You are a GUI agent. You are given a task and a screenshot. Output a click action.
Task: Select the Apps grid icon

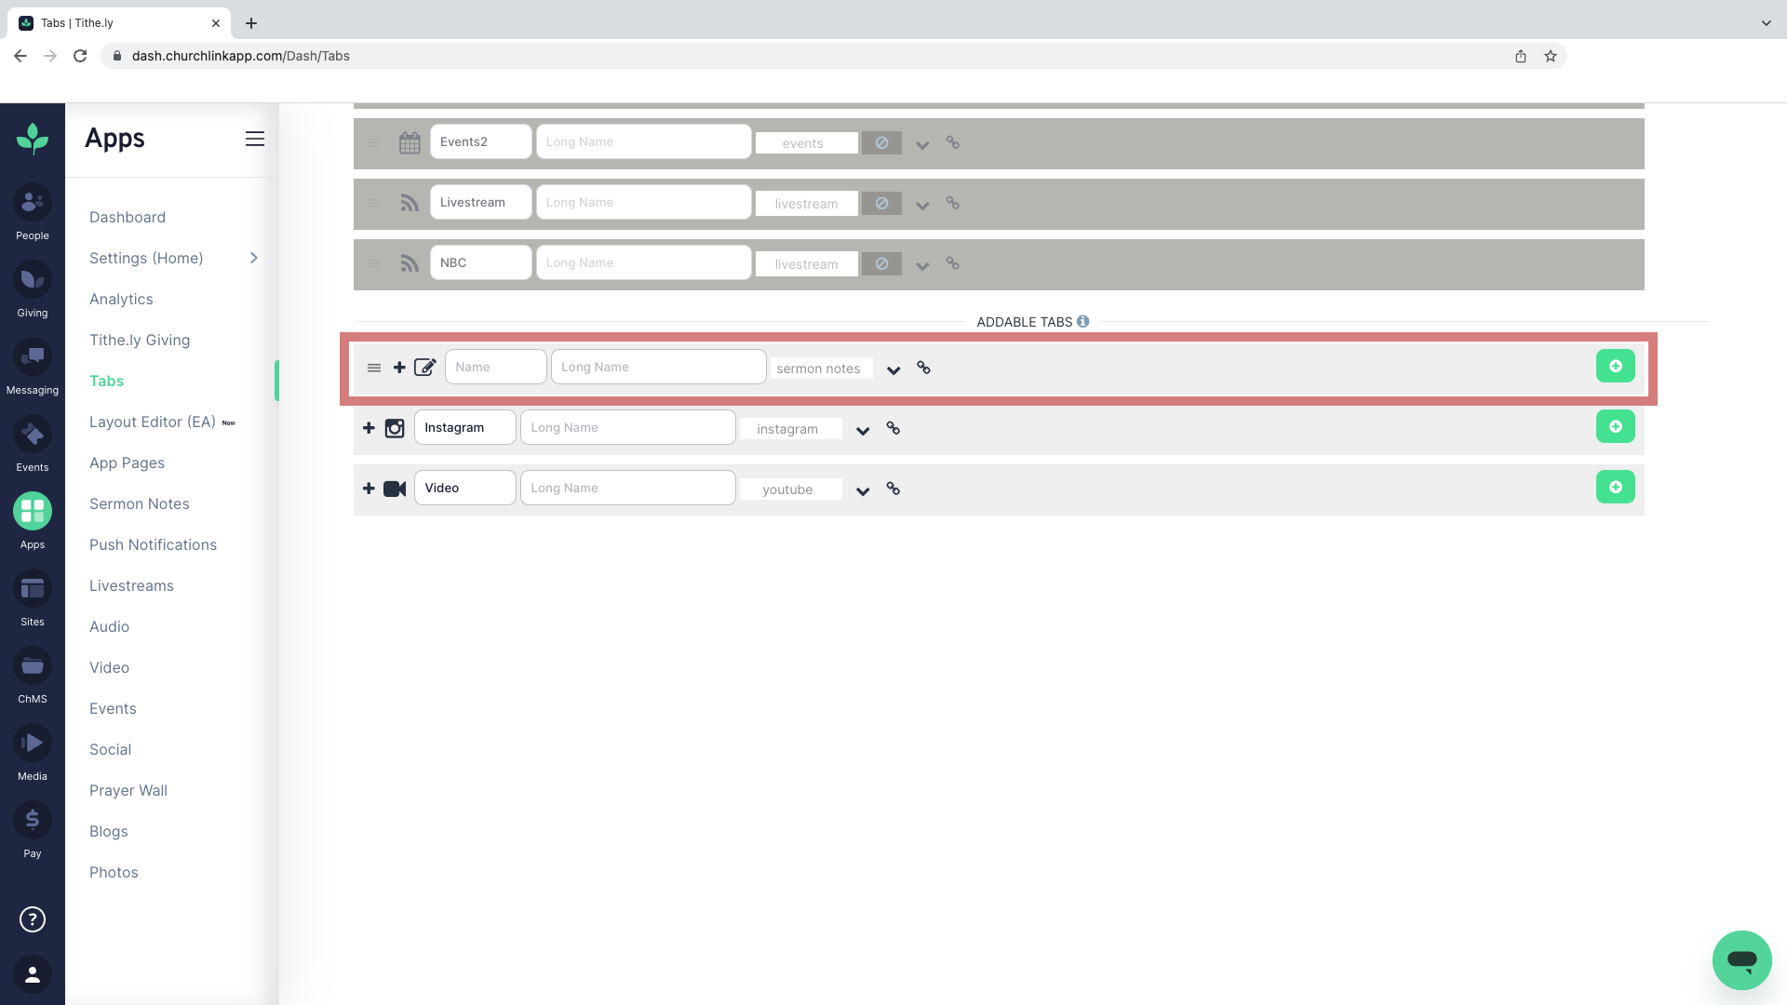pyautogui.click(x=33, y=511)
